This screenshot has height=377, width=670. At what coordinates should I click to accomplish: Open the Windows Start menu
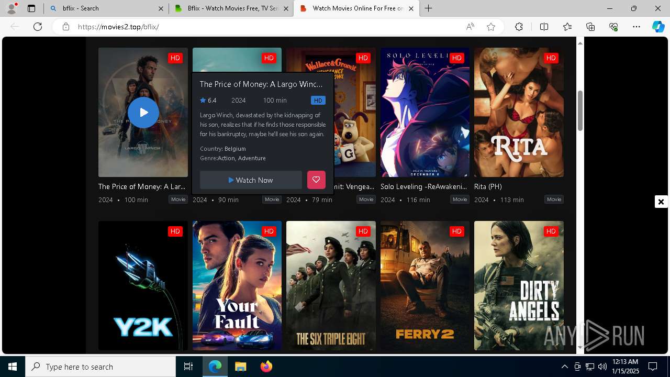tap(13, 367)
